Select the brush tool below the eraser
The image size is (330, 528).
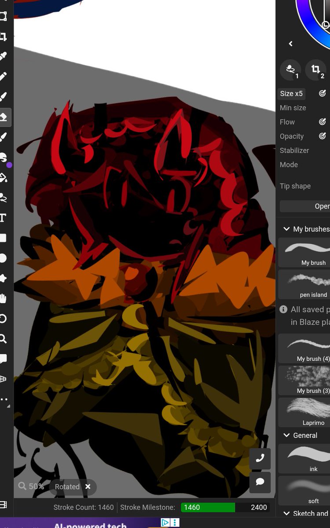coord(3,137)
